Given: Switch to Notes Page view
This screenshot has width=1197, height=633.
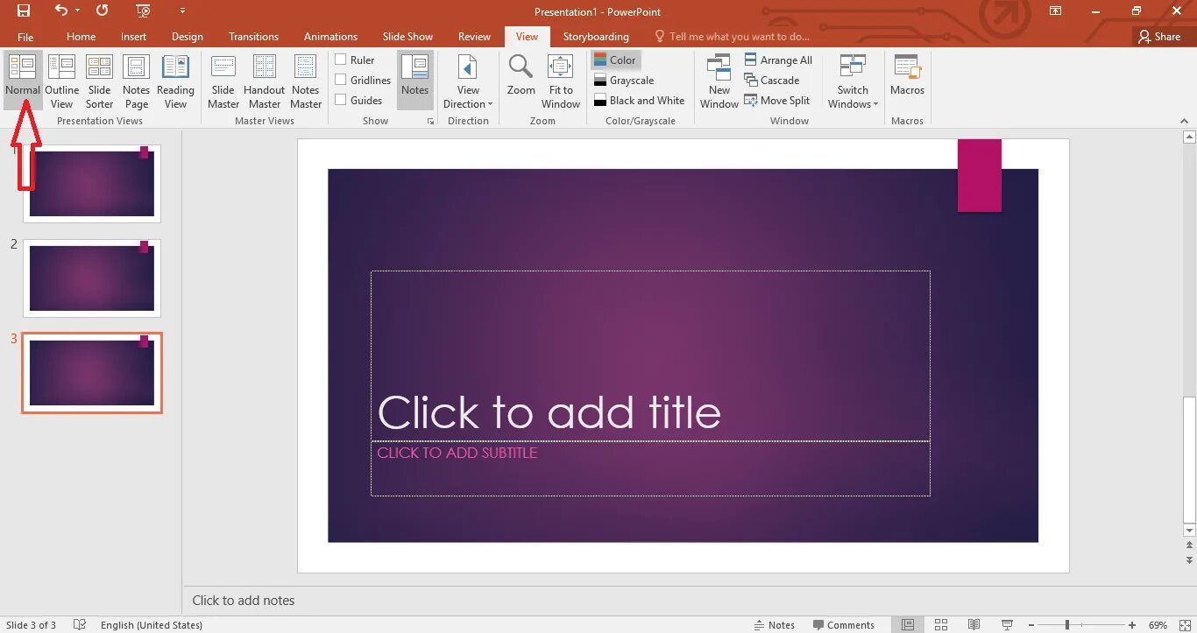Looking at the screenshot, I should click(x=136, y=81).
